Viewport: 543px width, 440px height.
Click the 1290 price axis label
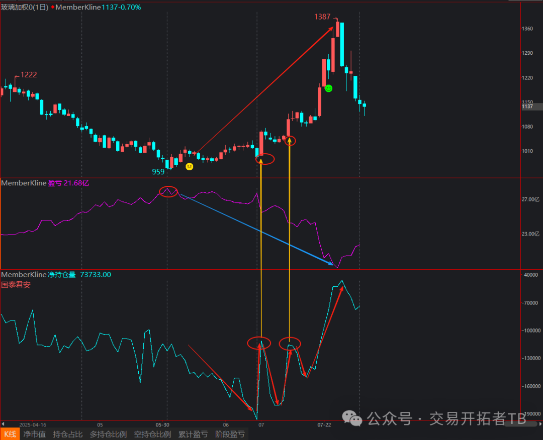coord(527,53)
